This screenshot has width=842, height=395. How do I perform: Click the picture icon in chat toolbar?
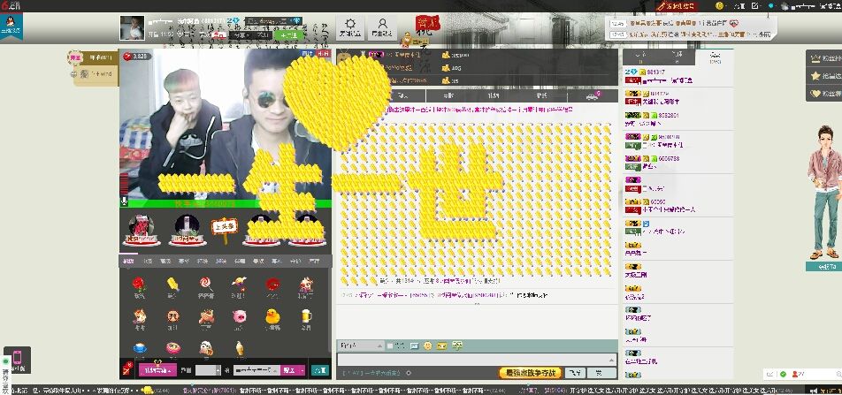pos(413,345)
